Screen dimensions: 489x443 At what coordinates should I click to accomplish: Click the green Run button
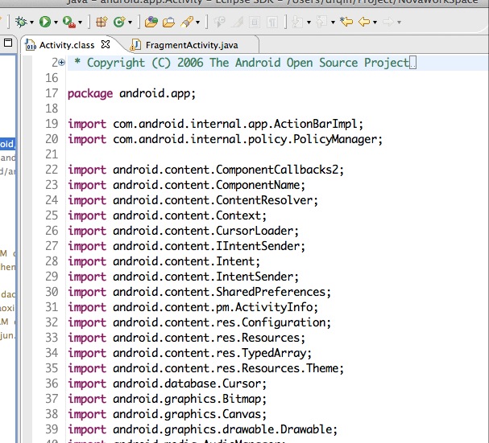point(44,22)
